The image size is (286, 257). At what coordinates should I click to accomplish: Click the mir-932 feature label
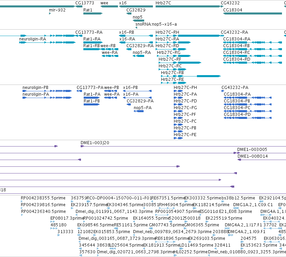(x=57, y=10)
